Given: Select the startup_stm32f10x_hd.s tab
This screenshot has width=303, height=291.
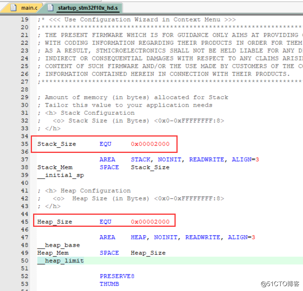Looking at the screenshot, I should 85,8.
